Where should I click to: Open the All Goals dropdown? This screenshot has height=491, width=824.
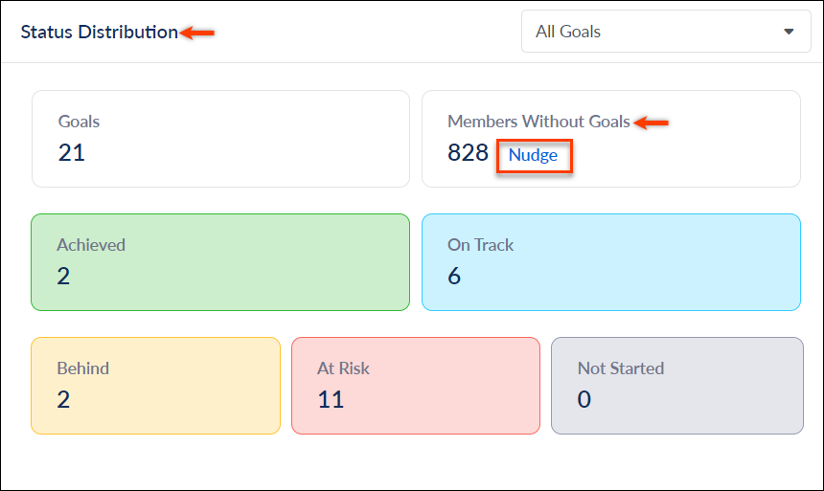click(666, 32)
